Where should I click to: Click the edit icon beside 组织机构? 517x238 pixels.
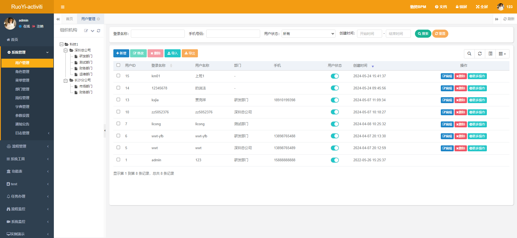[86, 31]
